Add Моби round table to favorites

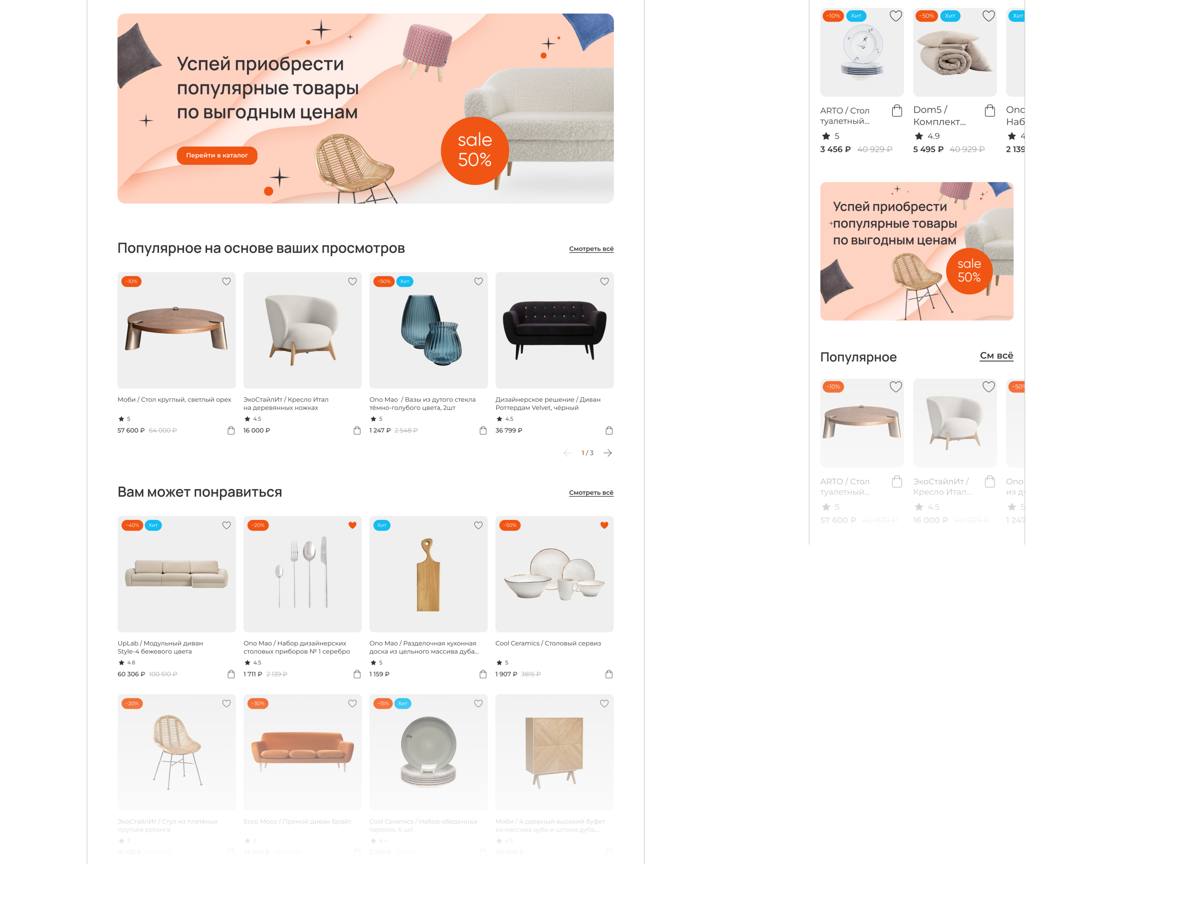(x=226, y=281)
